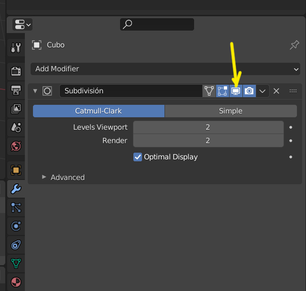Toggle modifier display in edit mode
The image size is (306, 291).
pos(222,91)
